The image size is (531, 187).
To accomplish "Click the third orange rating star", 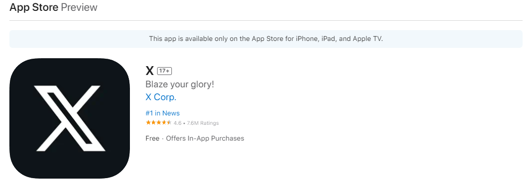I will click(159, 122).
